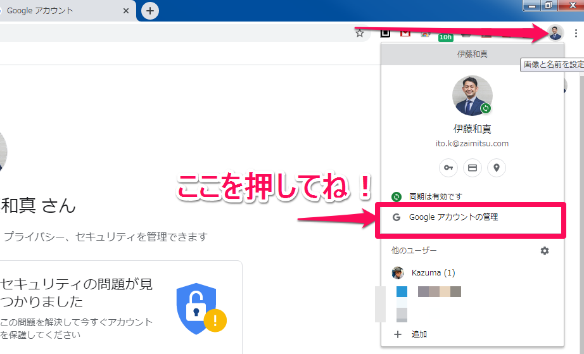Click the large profile photo in the popup
584x354 pixels.
[x=473, y=96]
